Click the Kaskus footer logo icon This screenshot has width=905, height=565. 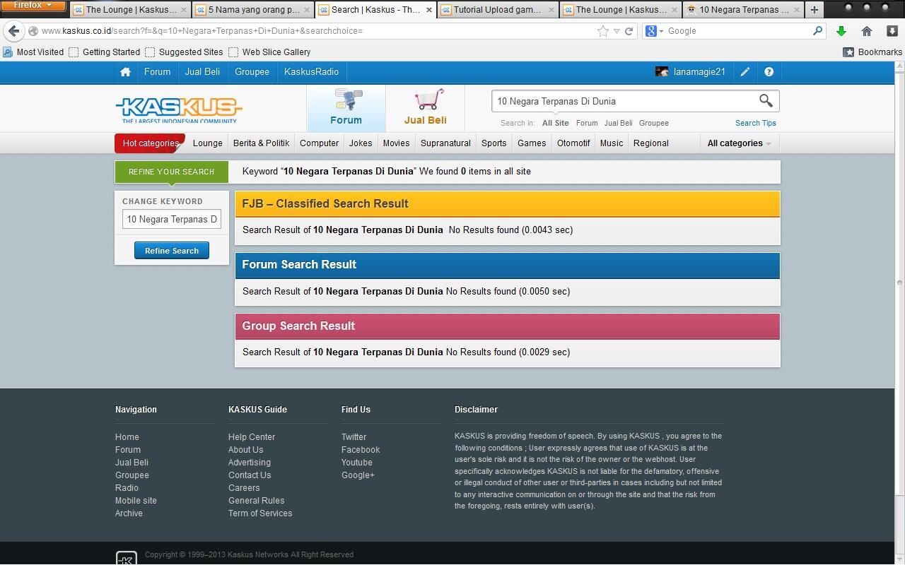tap(127, 558)
